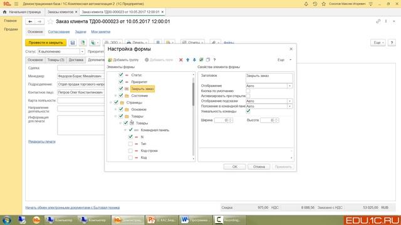This screenshot has height=225, width=401.
Task: Click the check-all icon in form settings toolbar
Action: pyautogui.click(x=201, y=60)
